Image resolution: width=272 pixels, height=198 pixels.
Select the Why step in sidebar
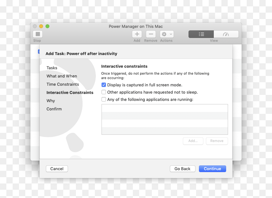[x=51, y=101]
